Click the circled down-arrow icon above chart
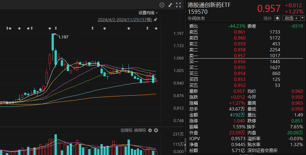Image resolution: width=306 pixels, height=155 pixels. (x=162, y=5)
